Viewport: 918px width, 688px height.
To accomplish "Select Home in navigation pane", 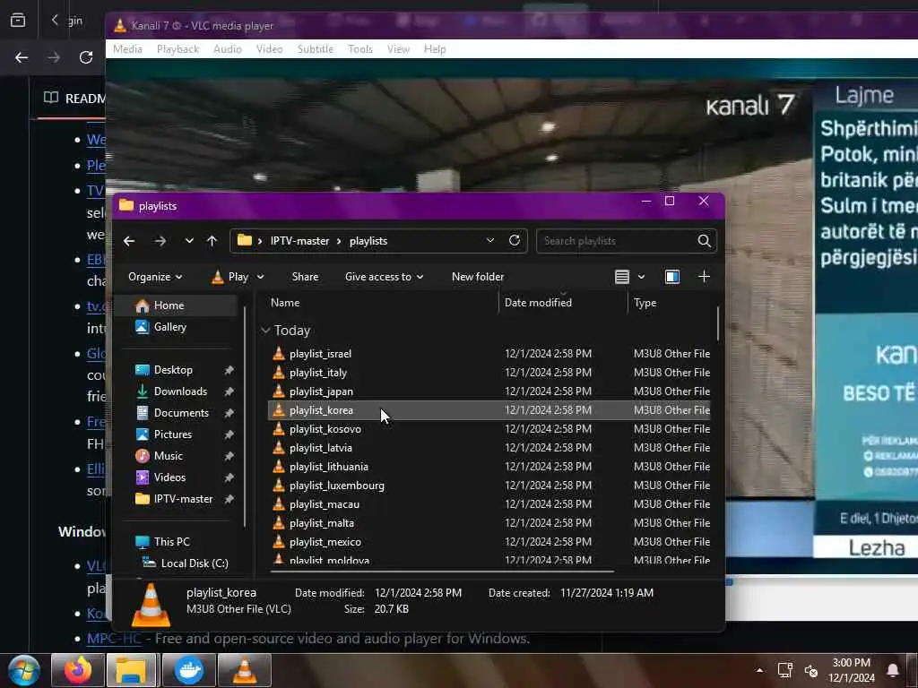I will 178,305.
